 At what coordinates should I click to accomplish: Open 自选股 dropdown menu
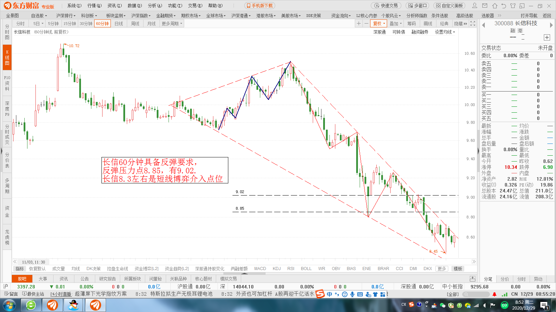tap(39, 16)
